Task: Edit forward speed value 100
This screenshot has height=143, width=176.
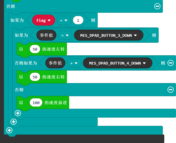Action: click(x=36, y=102)
